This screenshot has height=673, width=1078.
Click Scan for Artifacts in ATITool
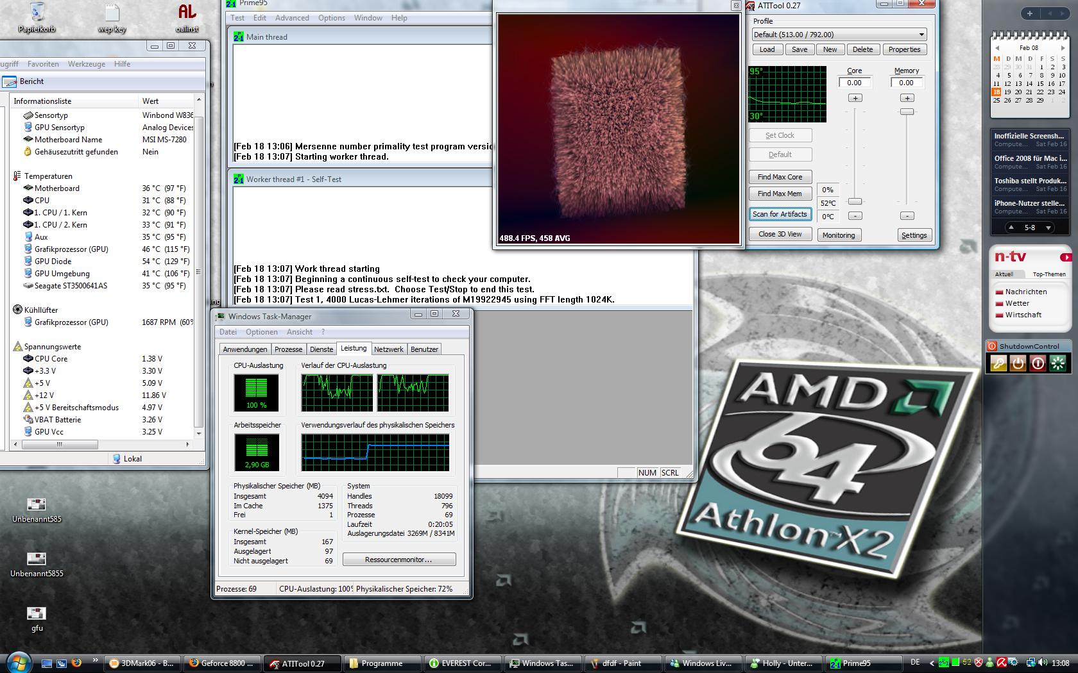pos(780,214)
